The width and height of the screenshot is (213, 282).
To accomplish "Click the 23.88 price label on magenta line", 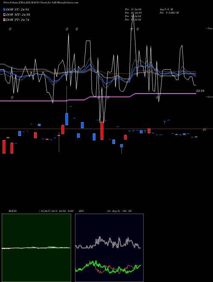I will pos(200,91).
